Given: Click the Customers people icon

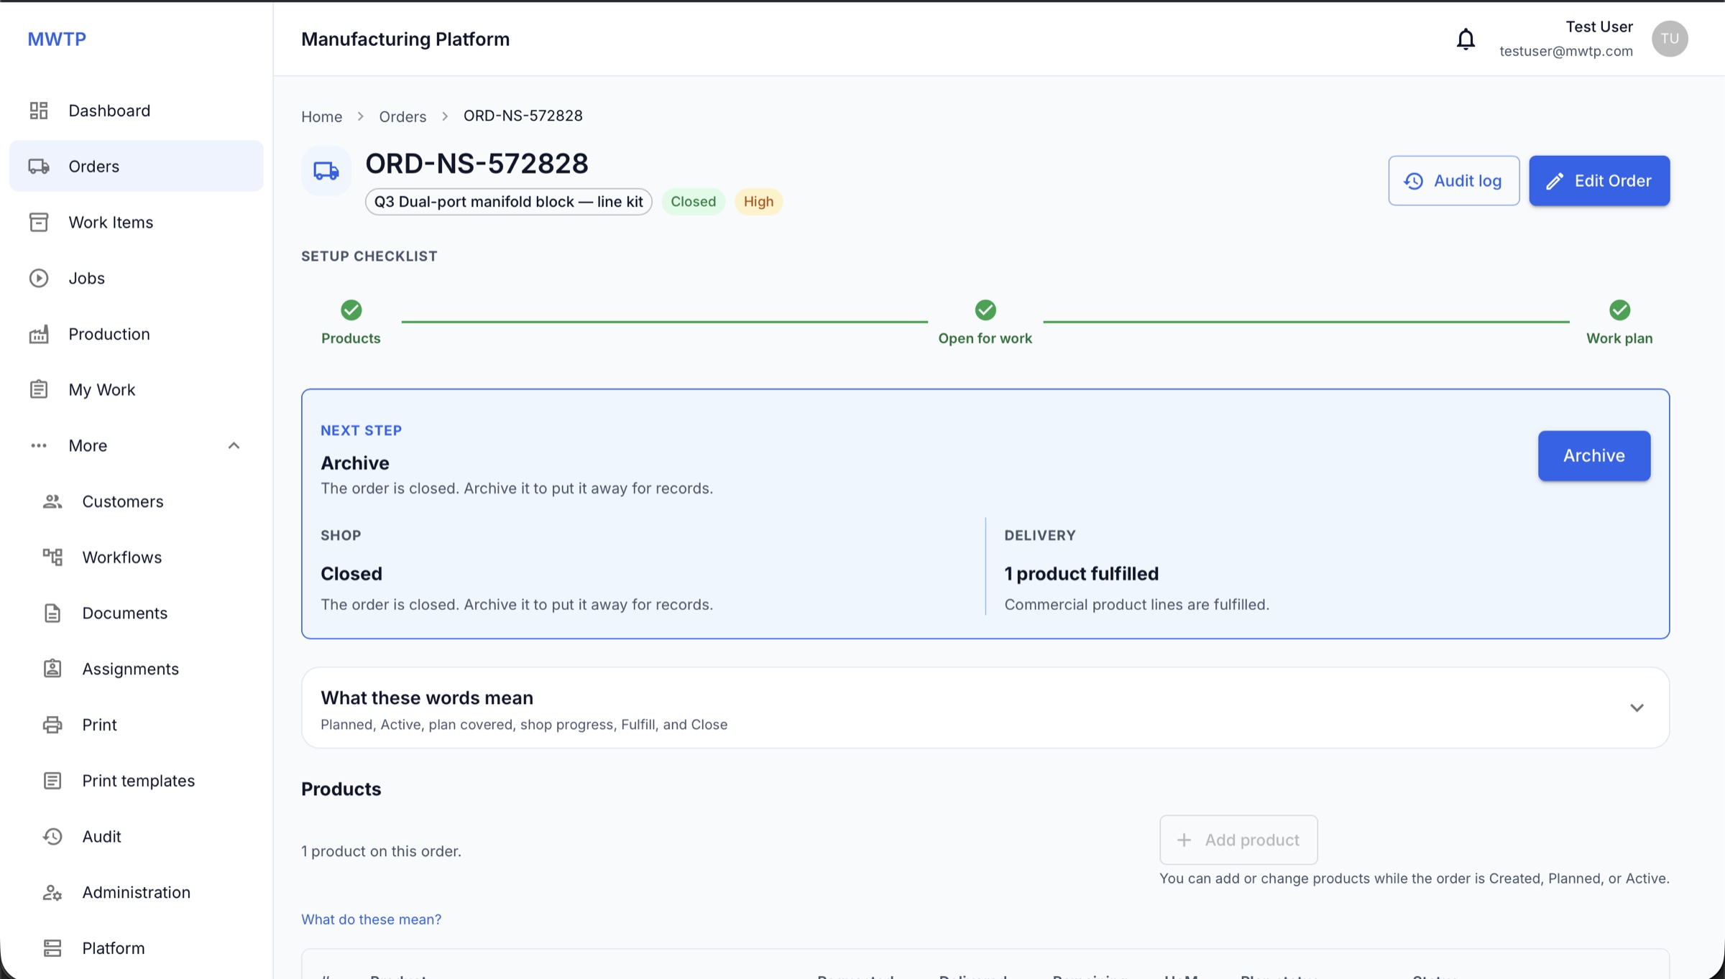Looking at the screenshot, I should pos(52,501).
